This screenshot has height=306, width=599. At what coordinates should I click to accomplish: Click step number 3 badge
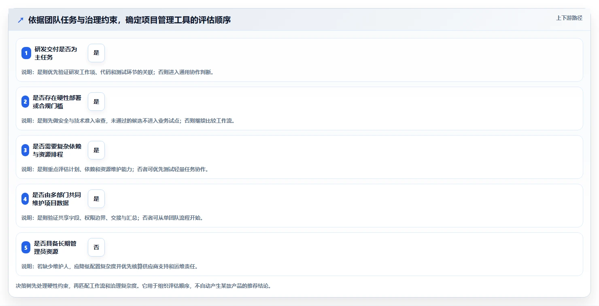pos(25,150)
